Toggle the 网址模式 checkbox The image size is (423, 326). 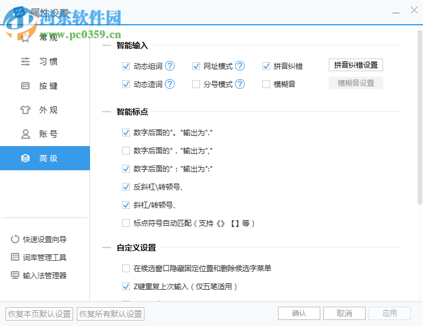point(196,66)
